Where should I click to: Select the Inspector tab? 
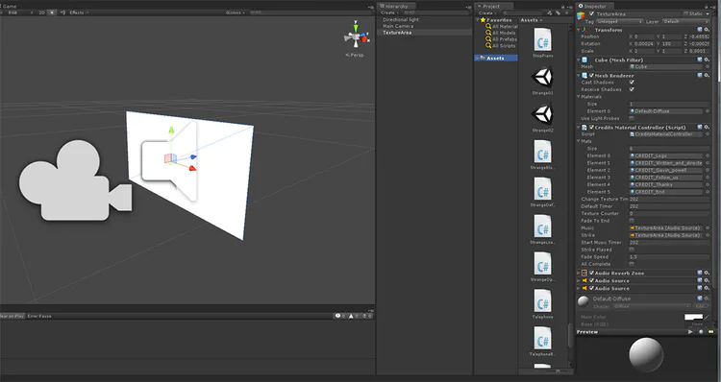point(594,6)
